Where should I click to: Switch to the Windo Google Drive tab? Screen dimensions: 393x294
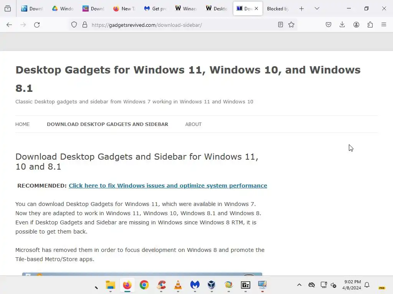click(63, 8)
